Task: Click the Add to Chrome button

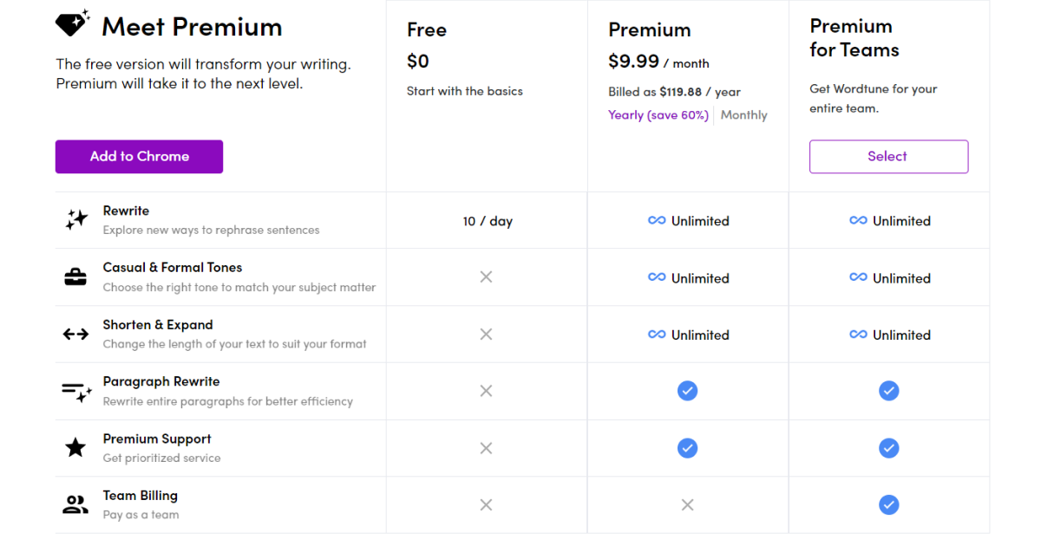Action: [139, 156]
